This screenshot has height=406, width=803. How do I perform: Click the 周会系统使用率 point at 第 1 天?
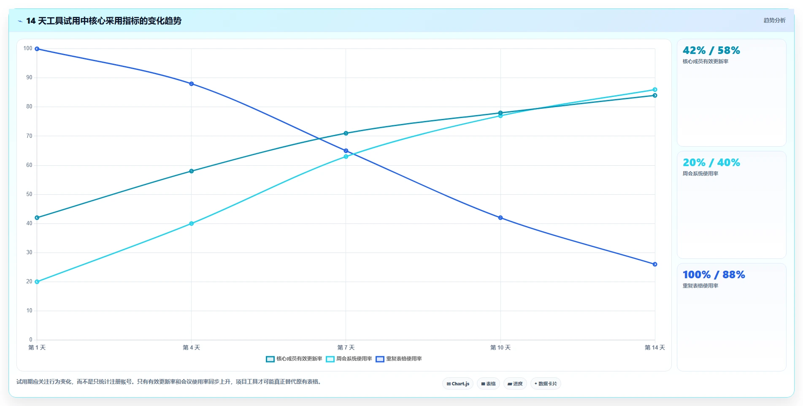[37, 282]
